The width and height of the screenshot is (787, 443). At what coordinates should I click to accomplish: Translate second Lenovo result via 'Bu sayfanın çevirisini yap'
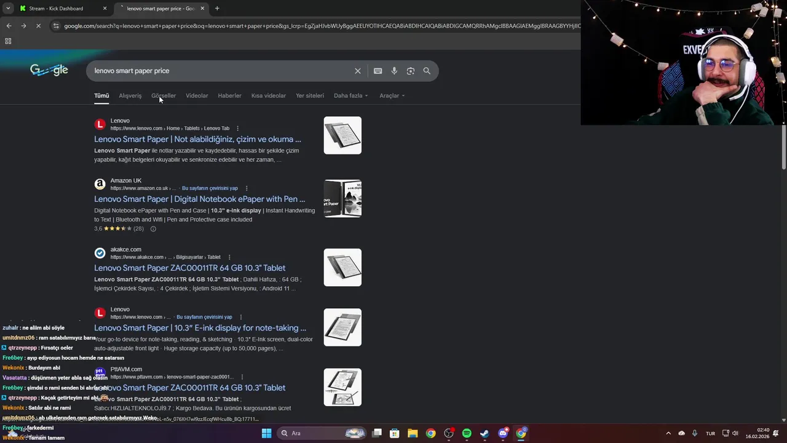pyautogui.click(x=204, y=317)
